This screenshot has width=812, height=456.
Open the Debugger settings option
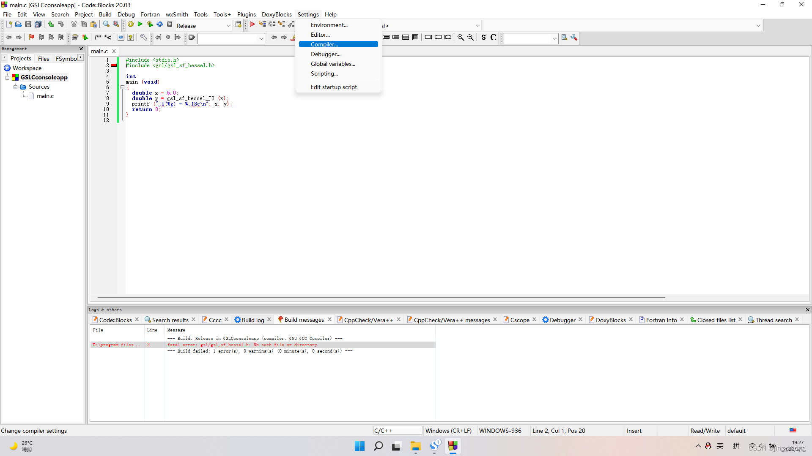pyautogui.click(x=325, y=54)
